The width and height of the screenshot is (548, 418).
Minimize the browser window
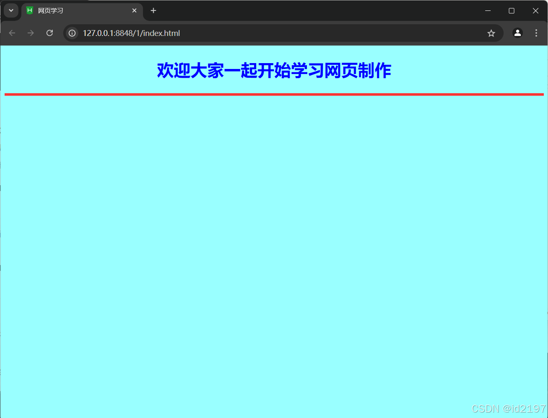click(x=488, y=10)
